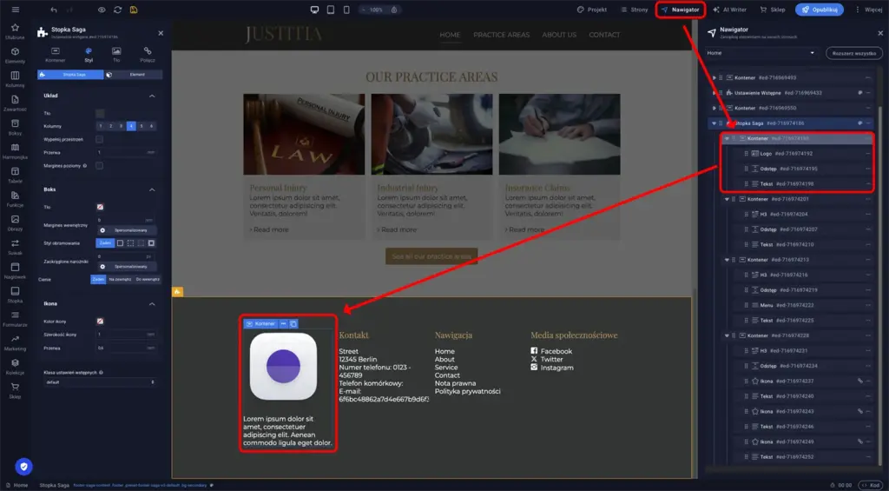Refresh the editor with reload icon

pyautogui.click(x=117, y=10)
